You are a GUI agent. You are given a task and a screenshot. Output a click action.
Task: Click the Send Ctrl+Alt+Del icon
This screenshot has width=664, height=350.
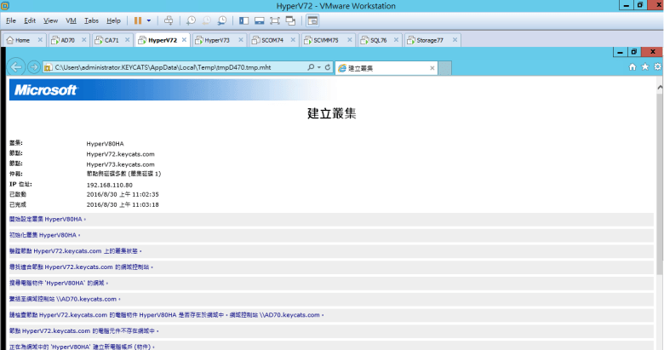[169, 20]
